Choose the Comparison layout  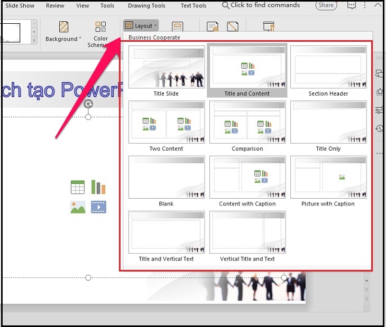point(247,126)
